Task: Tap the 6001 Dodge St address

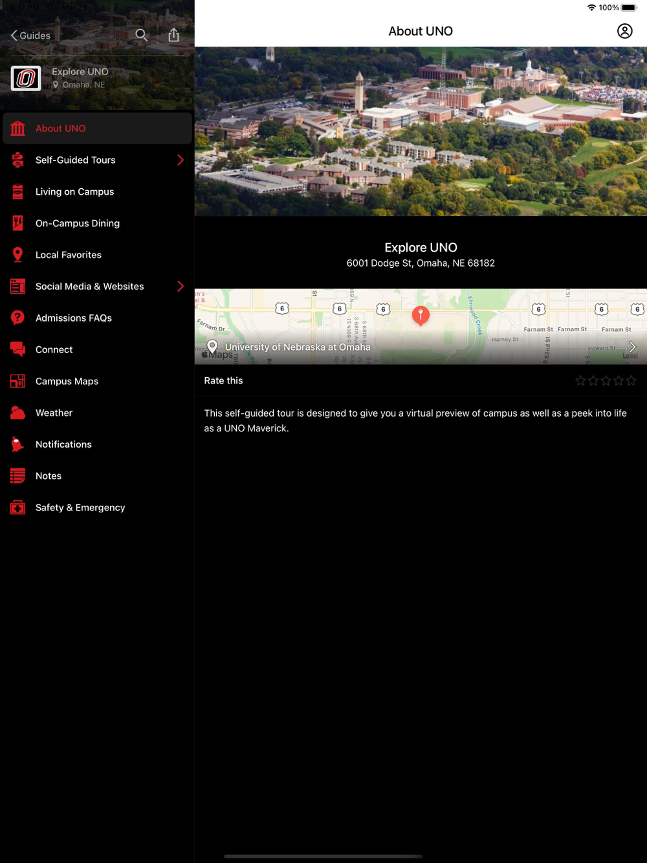Action: click(x=421, y=263)
